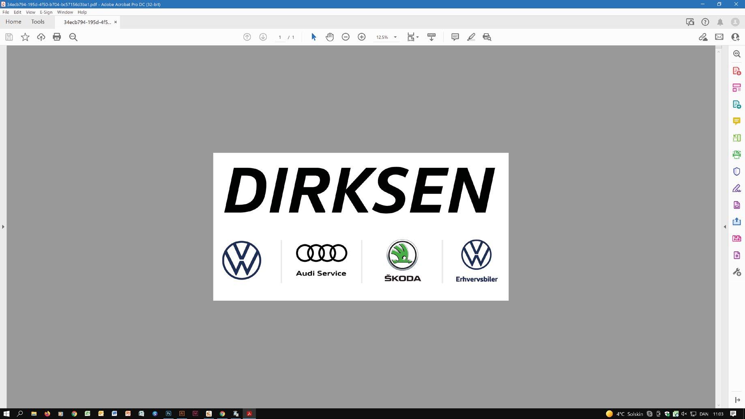Open the Organize Pages tool in right pane
Image resolution: width=745 pixels, height=419 pixels.
coord(737,88)
